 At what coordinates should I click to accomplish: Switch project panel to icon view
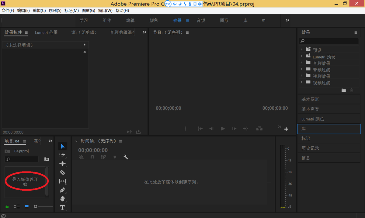click(27, 206)
